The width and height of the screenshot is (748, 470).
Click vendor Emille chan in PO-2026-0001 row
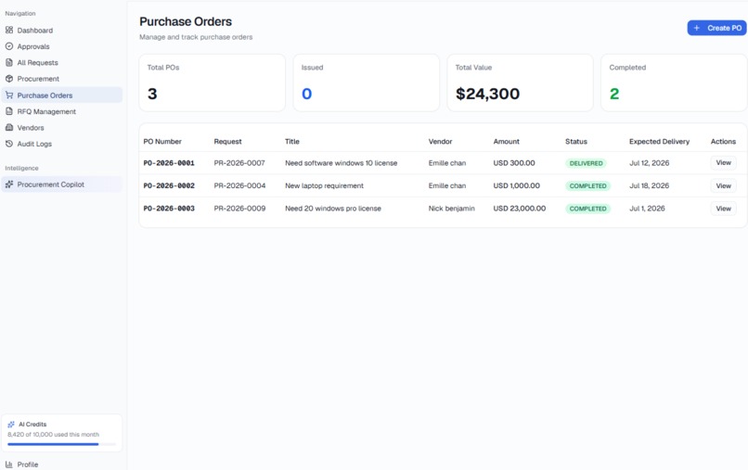447,163
